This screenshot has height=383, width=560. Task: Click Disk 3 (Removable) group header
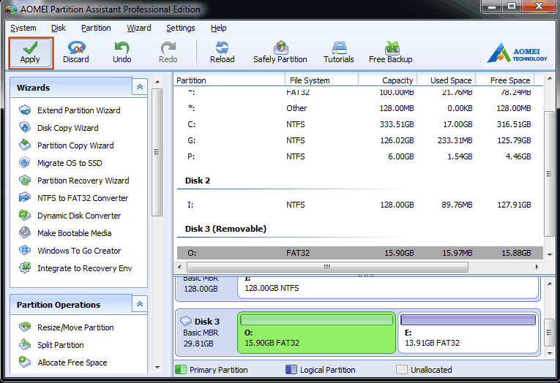click(225, 229)
